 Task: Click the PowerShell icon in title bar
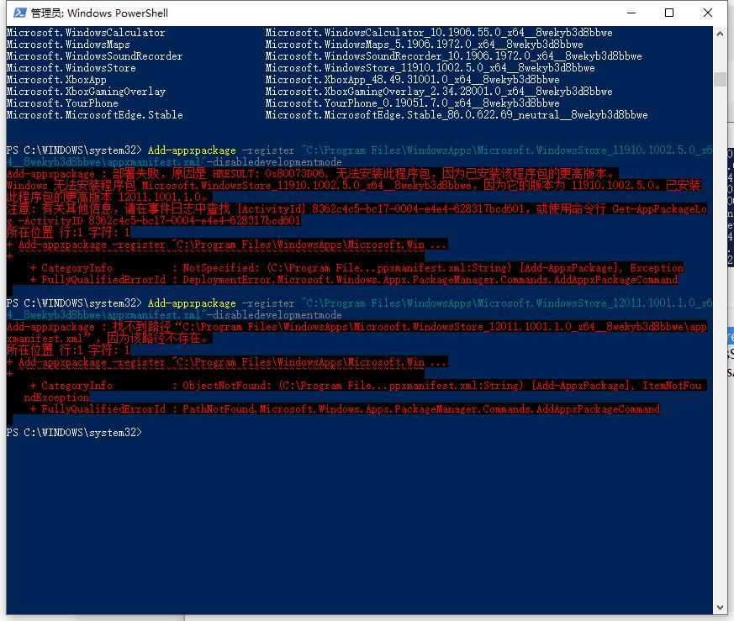[19, 13]
